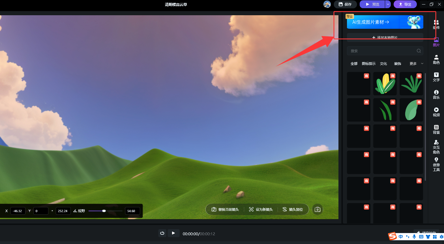Click the search magnifier icon

pos(419,51)
